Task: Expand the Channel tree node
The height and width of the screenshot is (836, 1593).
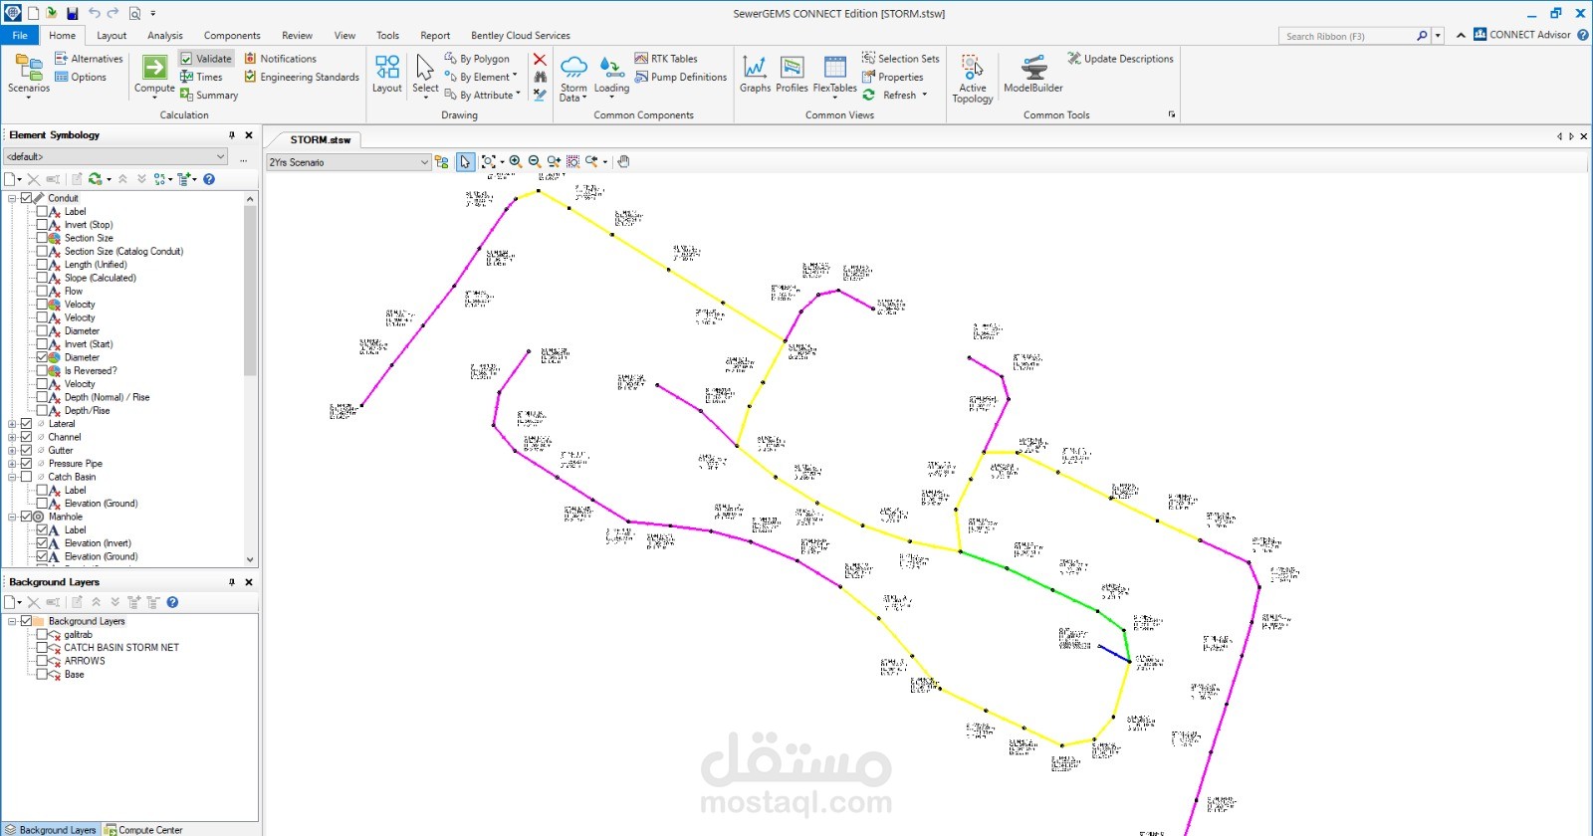Action: tap(12, 437)
